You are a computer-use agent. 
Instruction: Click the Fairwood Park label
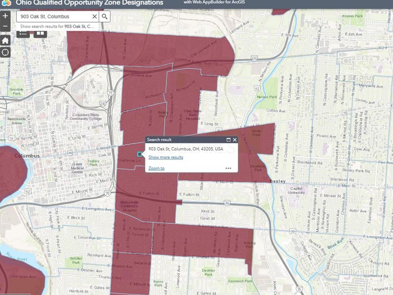tap(240, 281)
